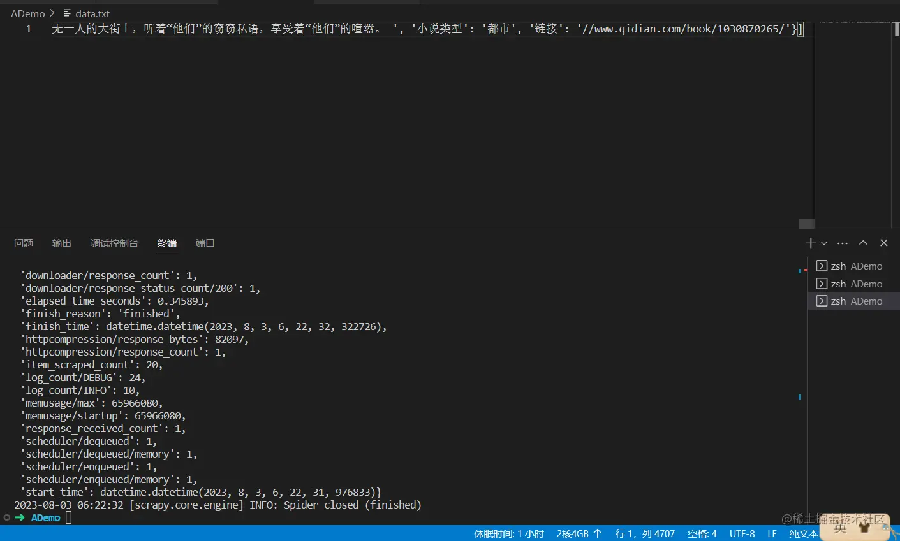Click the 'memusage/max' terminal output line
Image resolution: width=900 pixels, height=541 pixels.
(92, 403)
